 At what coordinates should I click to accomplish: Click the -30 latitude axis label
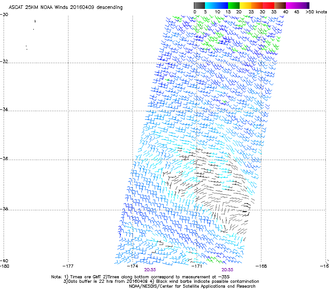click(x=4, y=15)
